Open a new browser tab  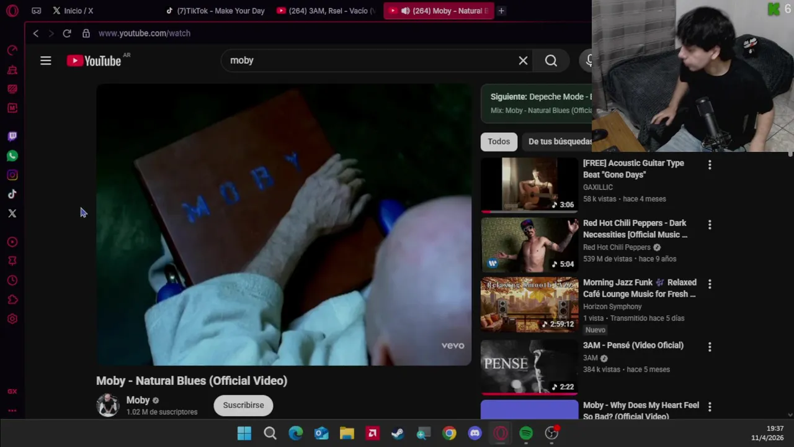(x=501, y=11)
